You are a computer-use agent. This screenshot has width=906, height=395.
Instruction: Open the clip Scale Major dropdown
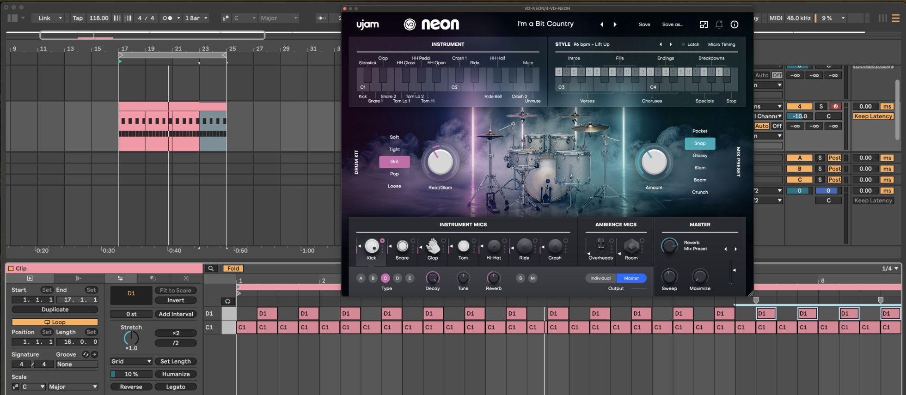point(73,387)
